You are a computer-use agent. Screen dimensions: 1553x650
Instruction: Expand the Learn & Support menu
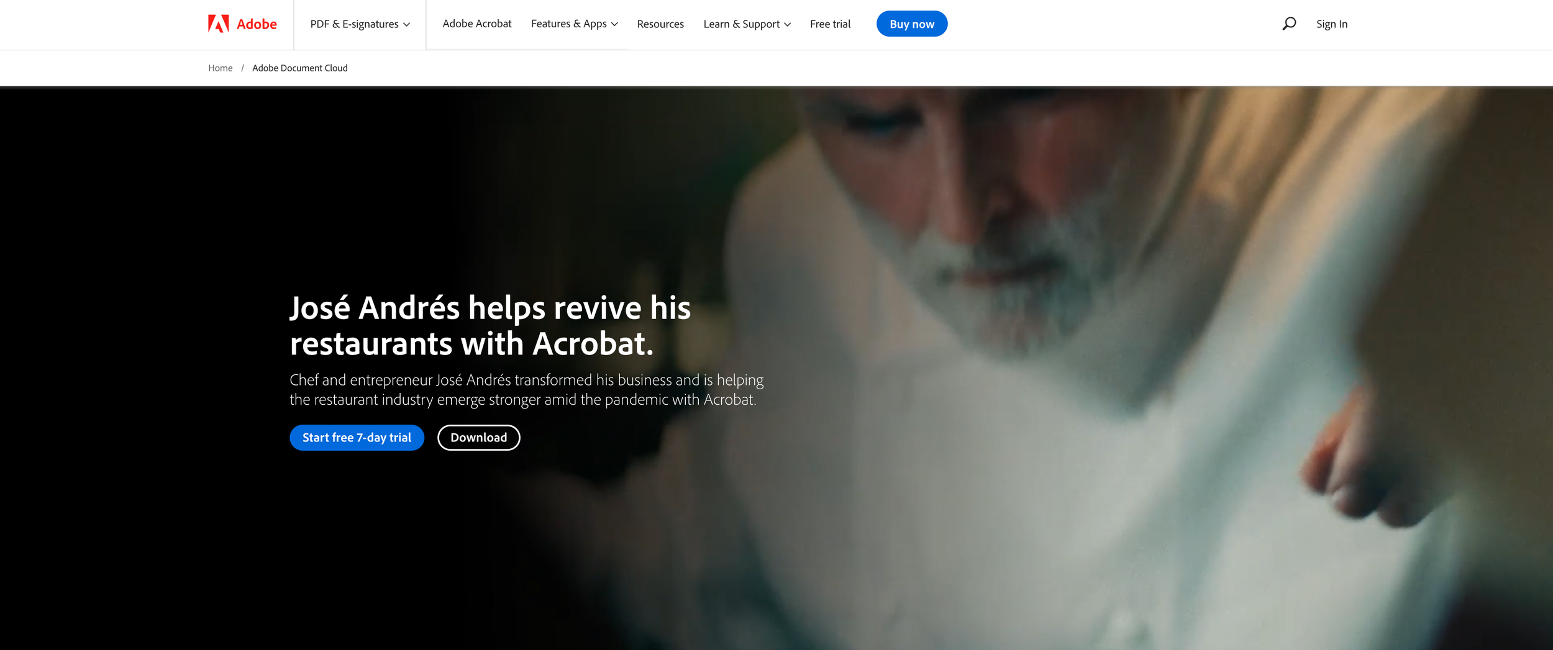tap(747, 24)
